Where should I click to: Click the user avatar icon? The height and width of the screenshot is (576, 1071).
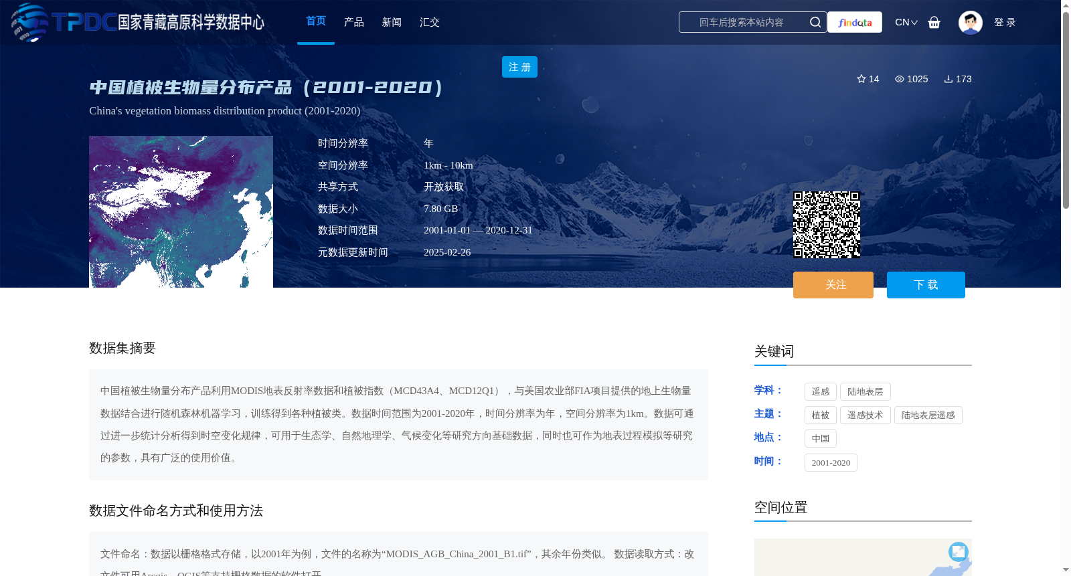point(970,22)
